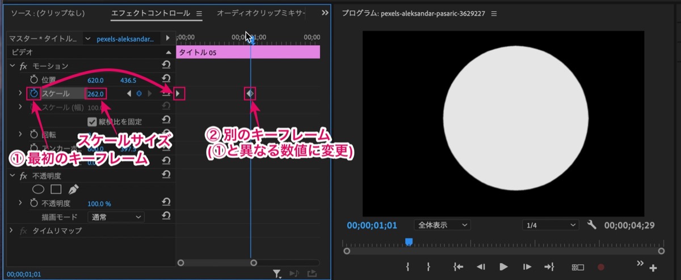Viewport: 681px width, 280px height.
Task: Open the 描画モード 通常 dropdown
Action: tap(116, 217)
